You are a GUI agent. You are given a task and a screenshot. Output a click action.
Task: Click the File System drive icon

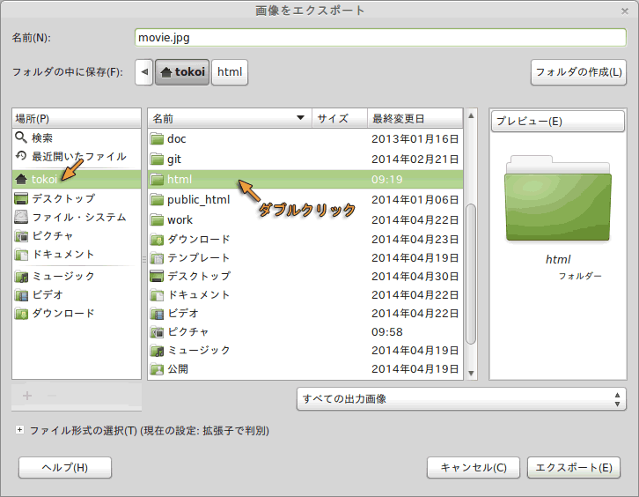[x=22, y=217]
